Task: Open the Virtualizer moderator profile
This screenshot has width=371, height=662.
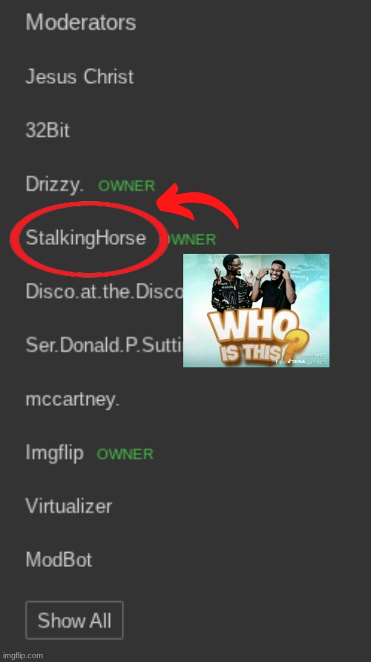Action: (x=69, y=506)
